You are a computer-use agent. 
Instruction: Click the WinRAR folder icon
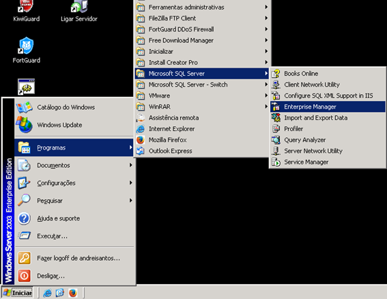[141, 106]
